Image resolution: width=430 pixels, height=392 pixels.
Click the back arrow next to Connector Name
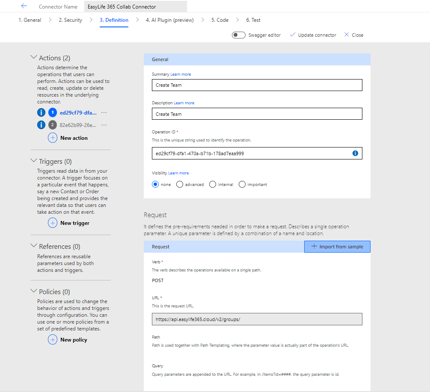tap(24, 6)
